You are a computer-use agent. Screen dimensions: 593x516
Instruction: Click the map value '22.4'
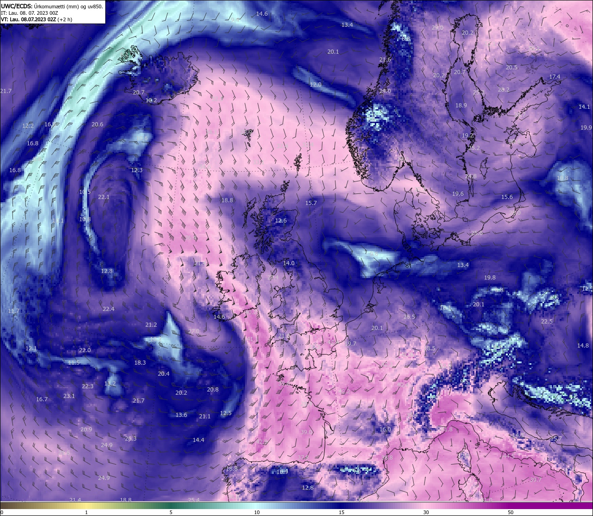[108, 309]
